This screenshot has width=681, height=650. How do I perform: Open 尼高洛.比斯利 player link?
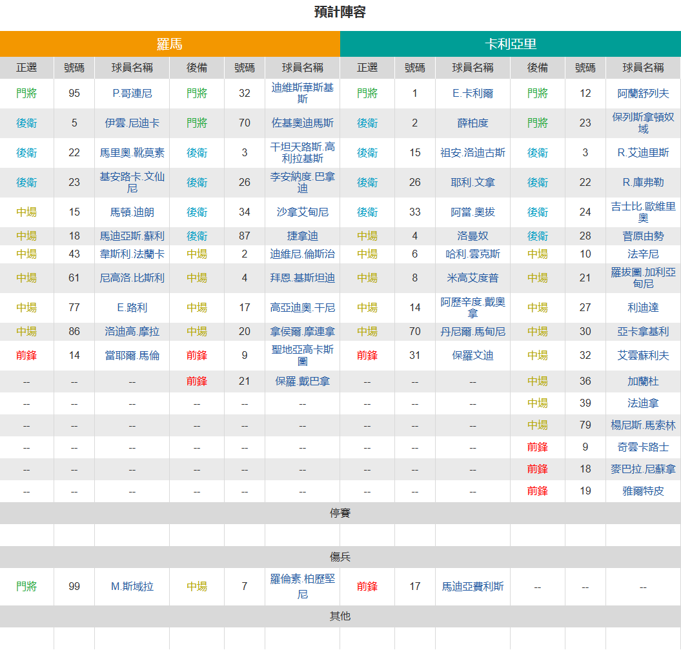point(132,278)
